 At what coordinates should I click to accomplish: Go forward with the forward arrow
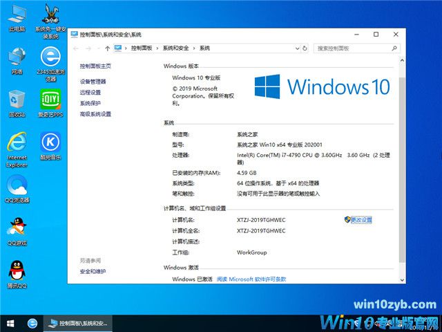coord(88,48)
